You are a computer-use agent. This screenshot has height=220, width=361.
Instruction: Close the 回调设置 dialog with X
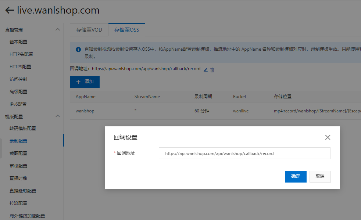point(328,137)
